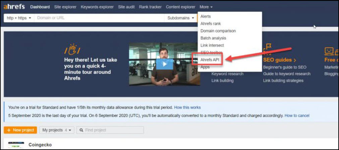The image size is (339, 150).
Task: Expand the More menu
Action: tap(206, 7)
